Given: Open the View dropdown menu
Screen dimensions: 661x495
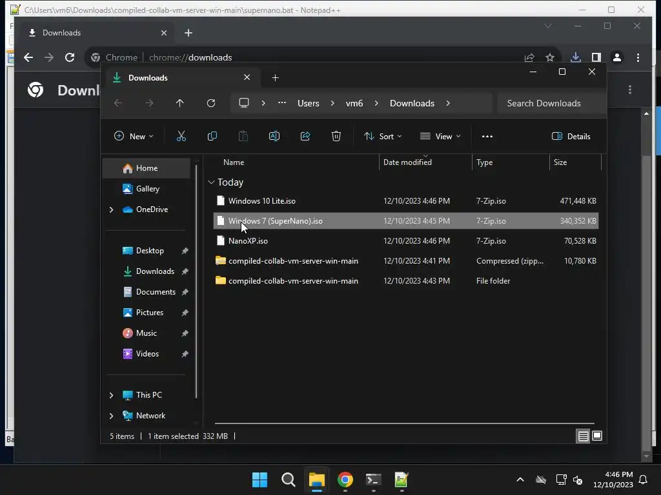Looking at the screenshot, I should pyautogui.click(x=440, y=136).
